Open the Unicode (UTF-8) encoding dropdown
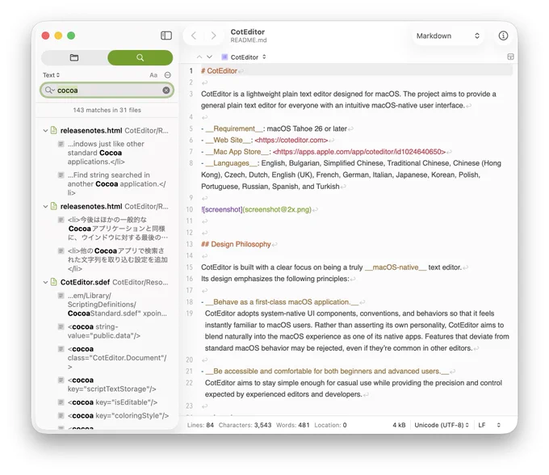 [x=442, y=425]
